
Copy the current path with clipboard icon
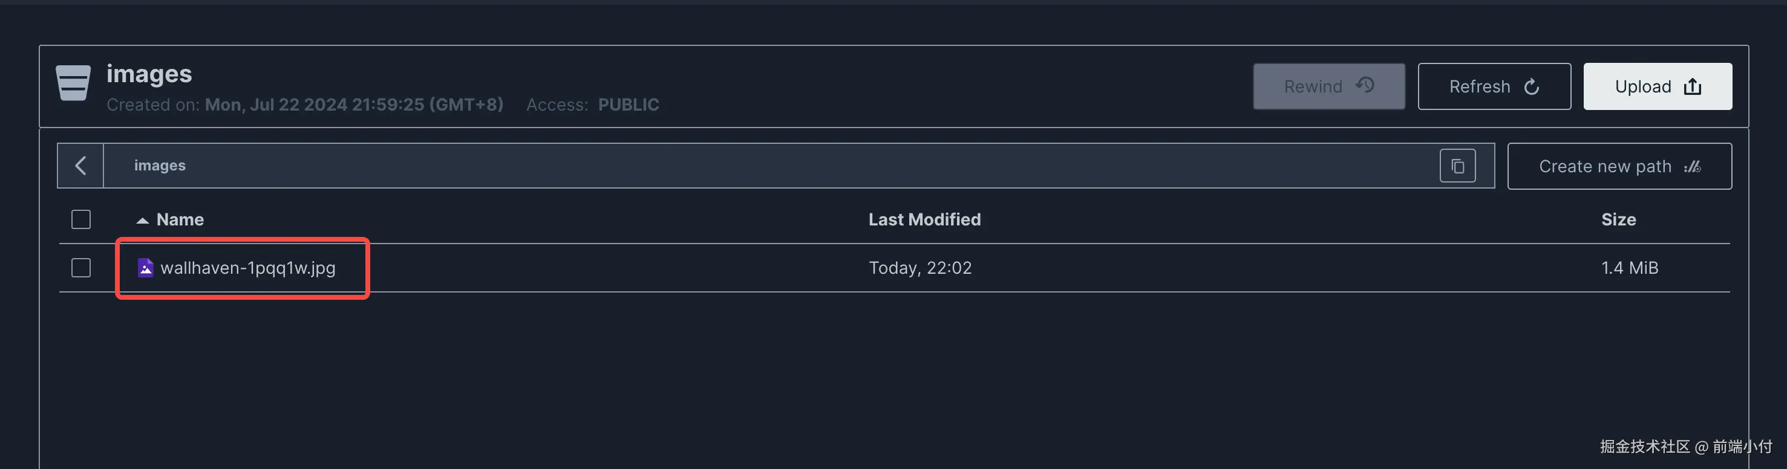click(1457, 166)
